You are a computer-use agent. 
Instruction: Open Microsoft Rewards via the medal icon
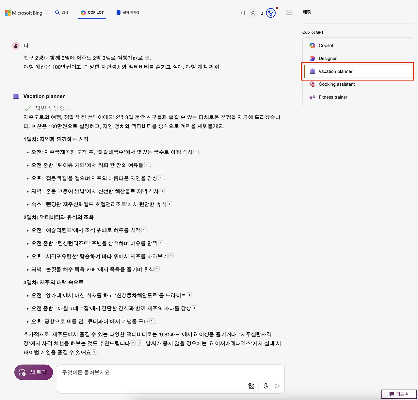(x=270, y=13)
